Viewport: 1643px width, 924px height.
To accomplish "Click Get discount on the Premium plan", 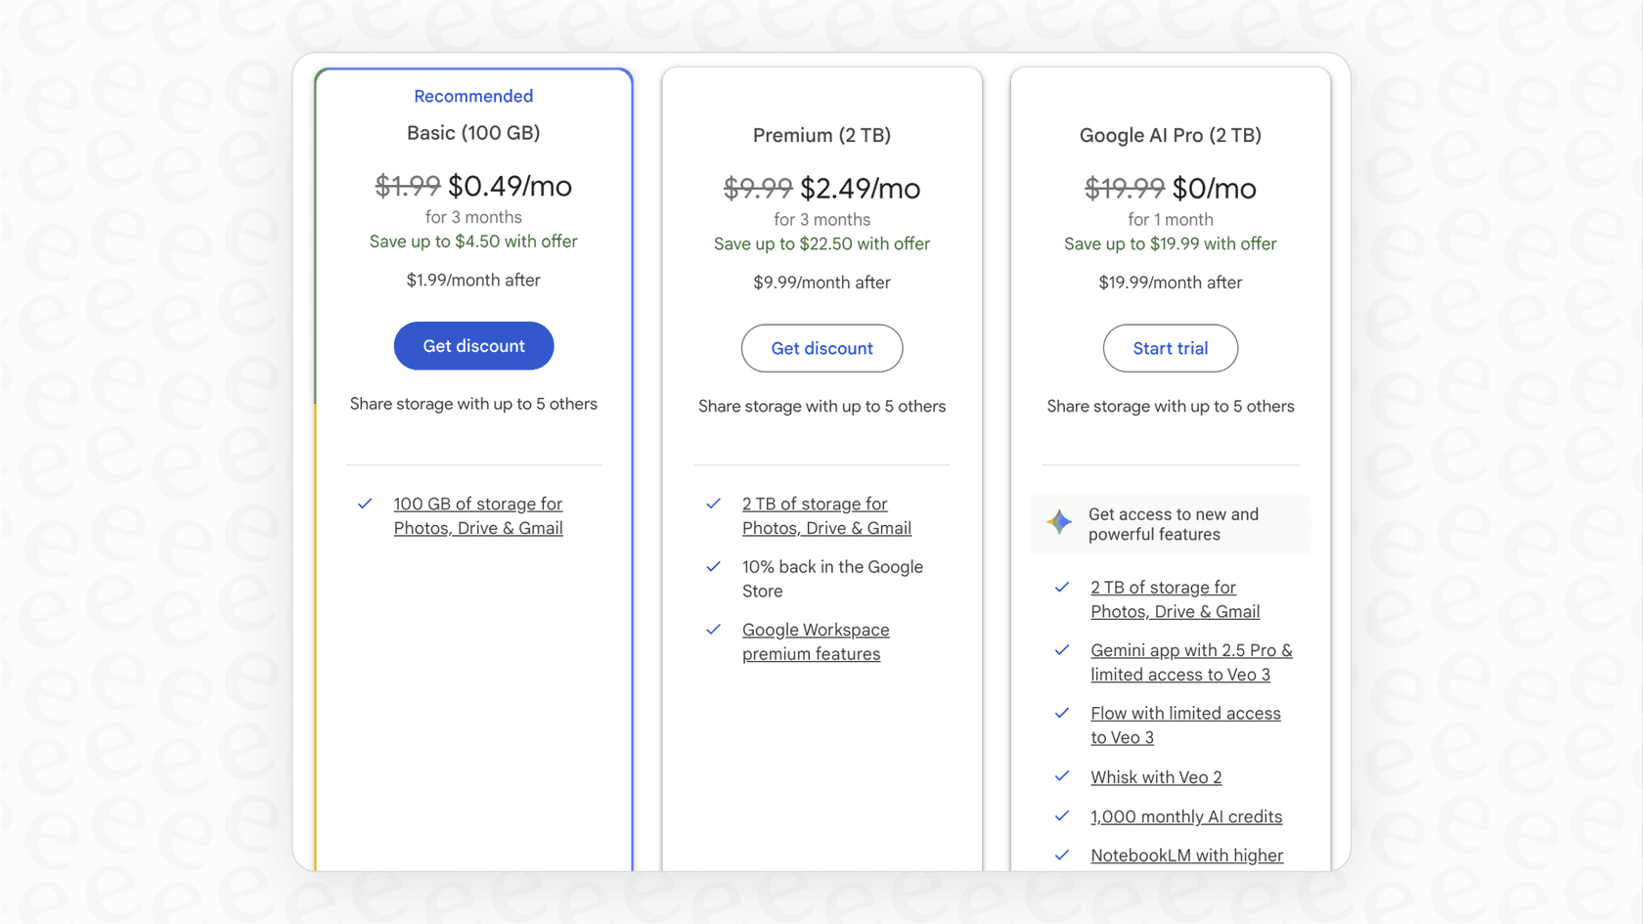I will coord(821,348).
